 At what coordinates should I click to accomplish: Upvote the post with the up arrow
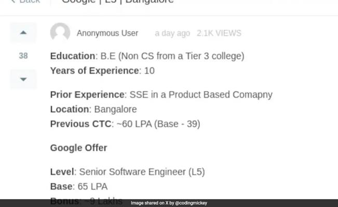(23, 33)
